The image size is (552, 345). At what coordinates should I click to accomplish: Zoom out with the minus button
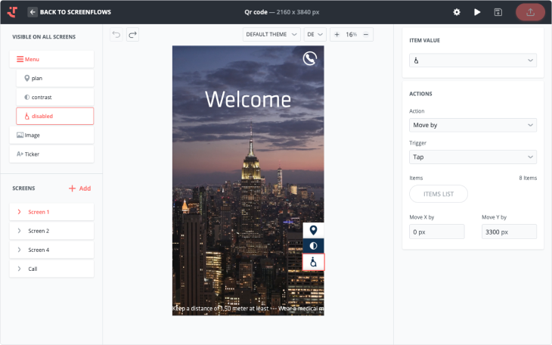[x=366, y=35]
